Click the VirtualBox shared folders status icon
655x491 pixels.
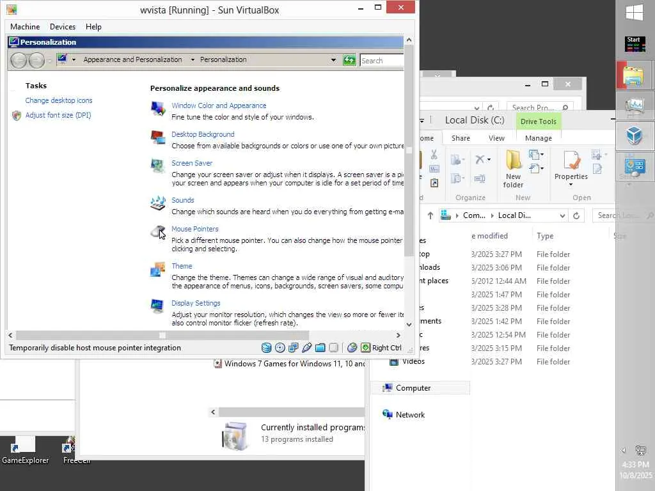pos(320,348)
